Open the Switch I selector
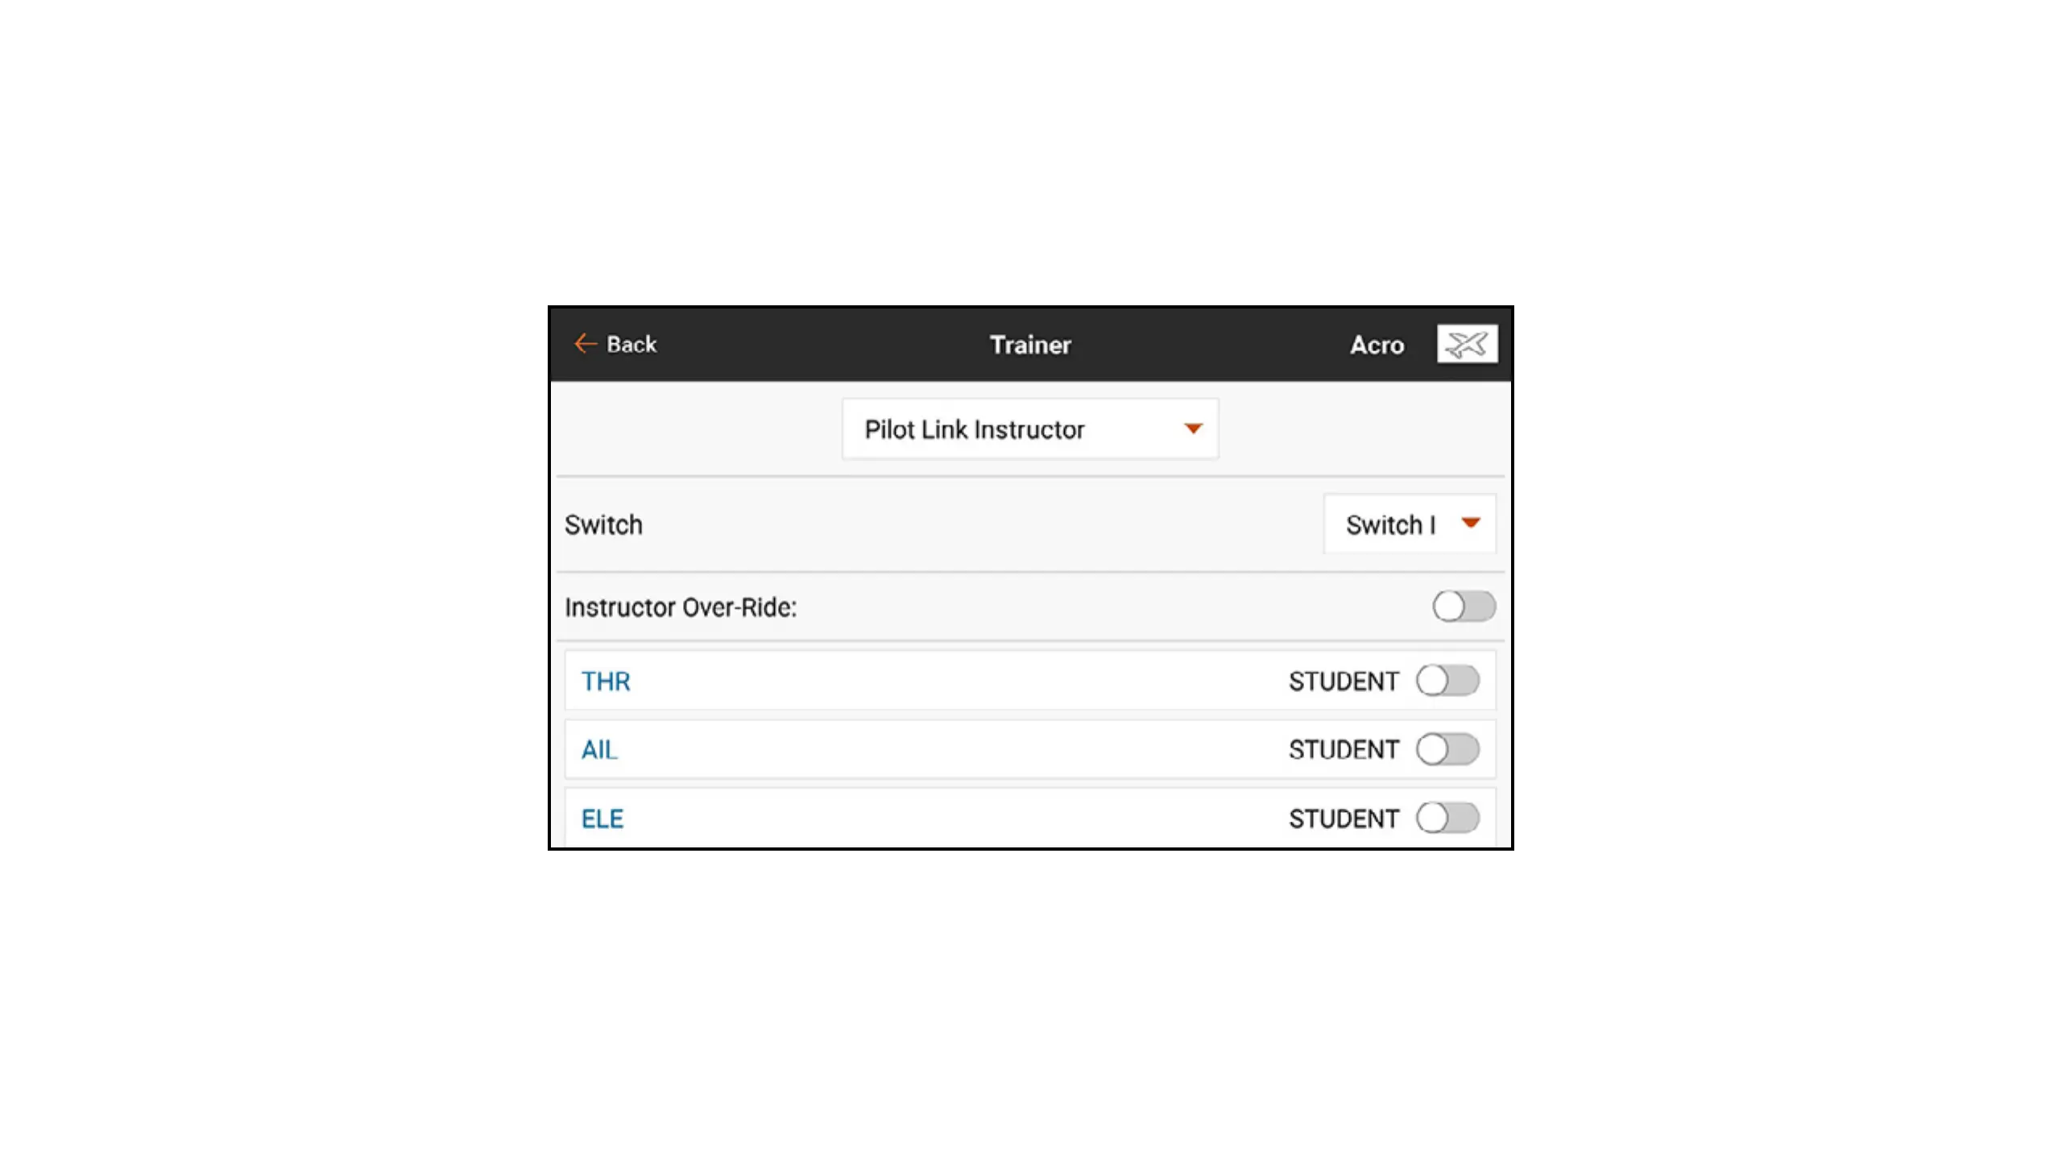Image resolution: width=2062 pixels, height=1160 pixels. [x=1409, y=524]
